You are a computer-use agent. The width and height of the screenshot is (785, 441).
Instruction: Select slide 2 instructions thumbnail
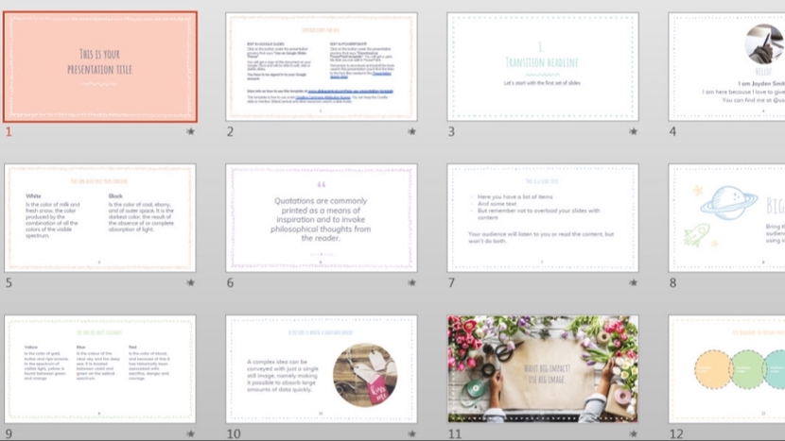click(322, 67)
